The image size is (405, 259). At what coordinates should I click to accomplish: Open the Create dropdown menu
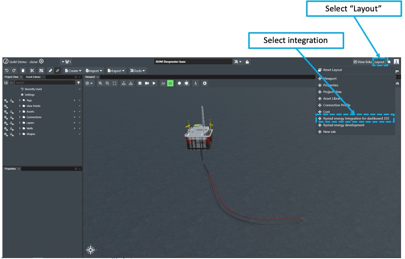tap(73, 71)
